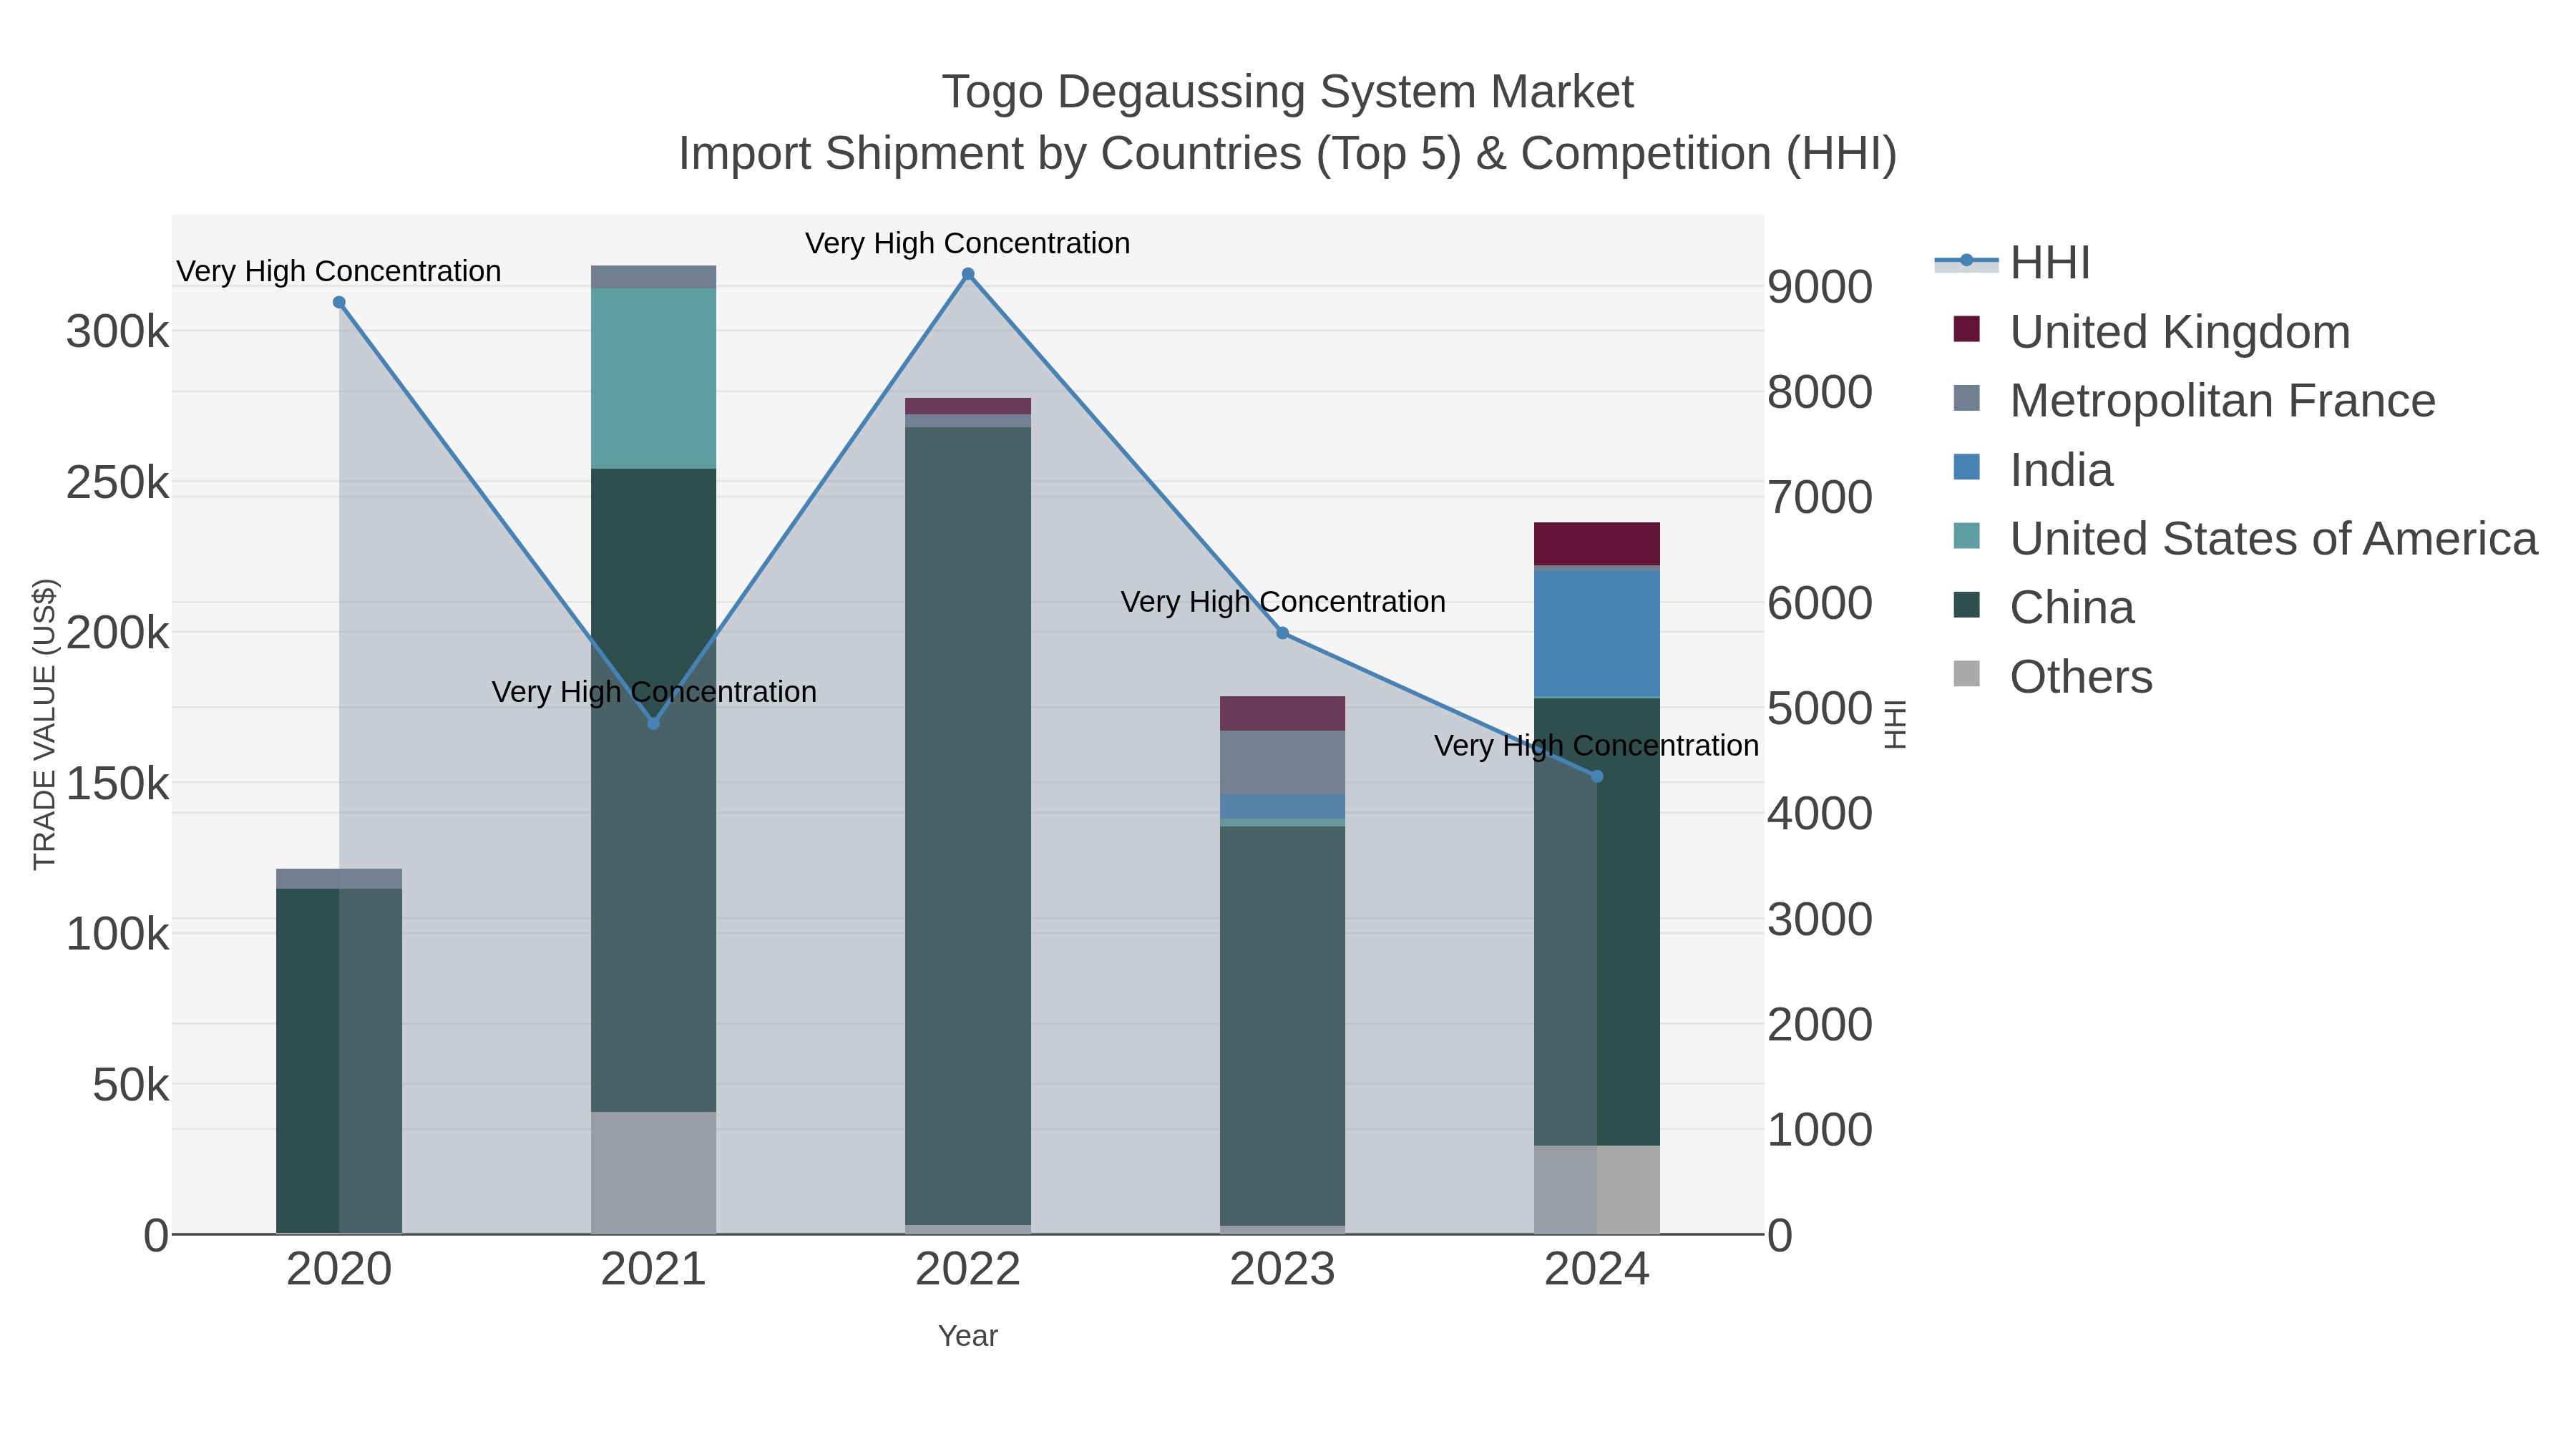
Task: Click the 2023 India blue bar segment
Action: coord(1283,807)
